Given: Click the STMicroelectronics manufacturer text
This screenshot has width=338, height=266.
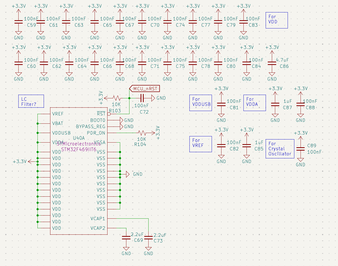Looking at the screenshot, I should pyautogui.click(x=79, y=144).
